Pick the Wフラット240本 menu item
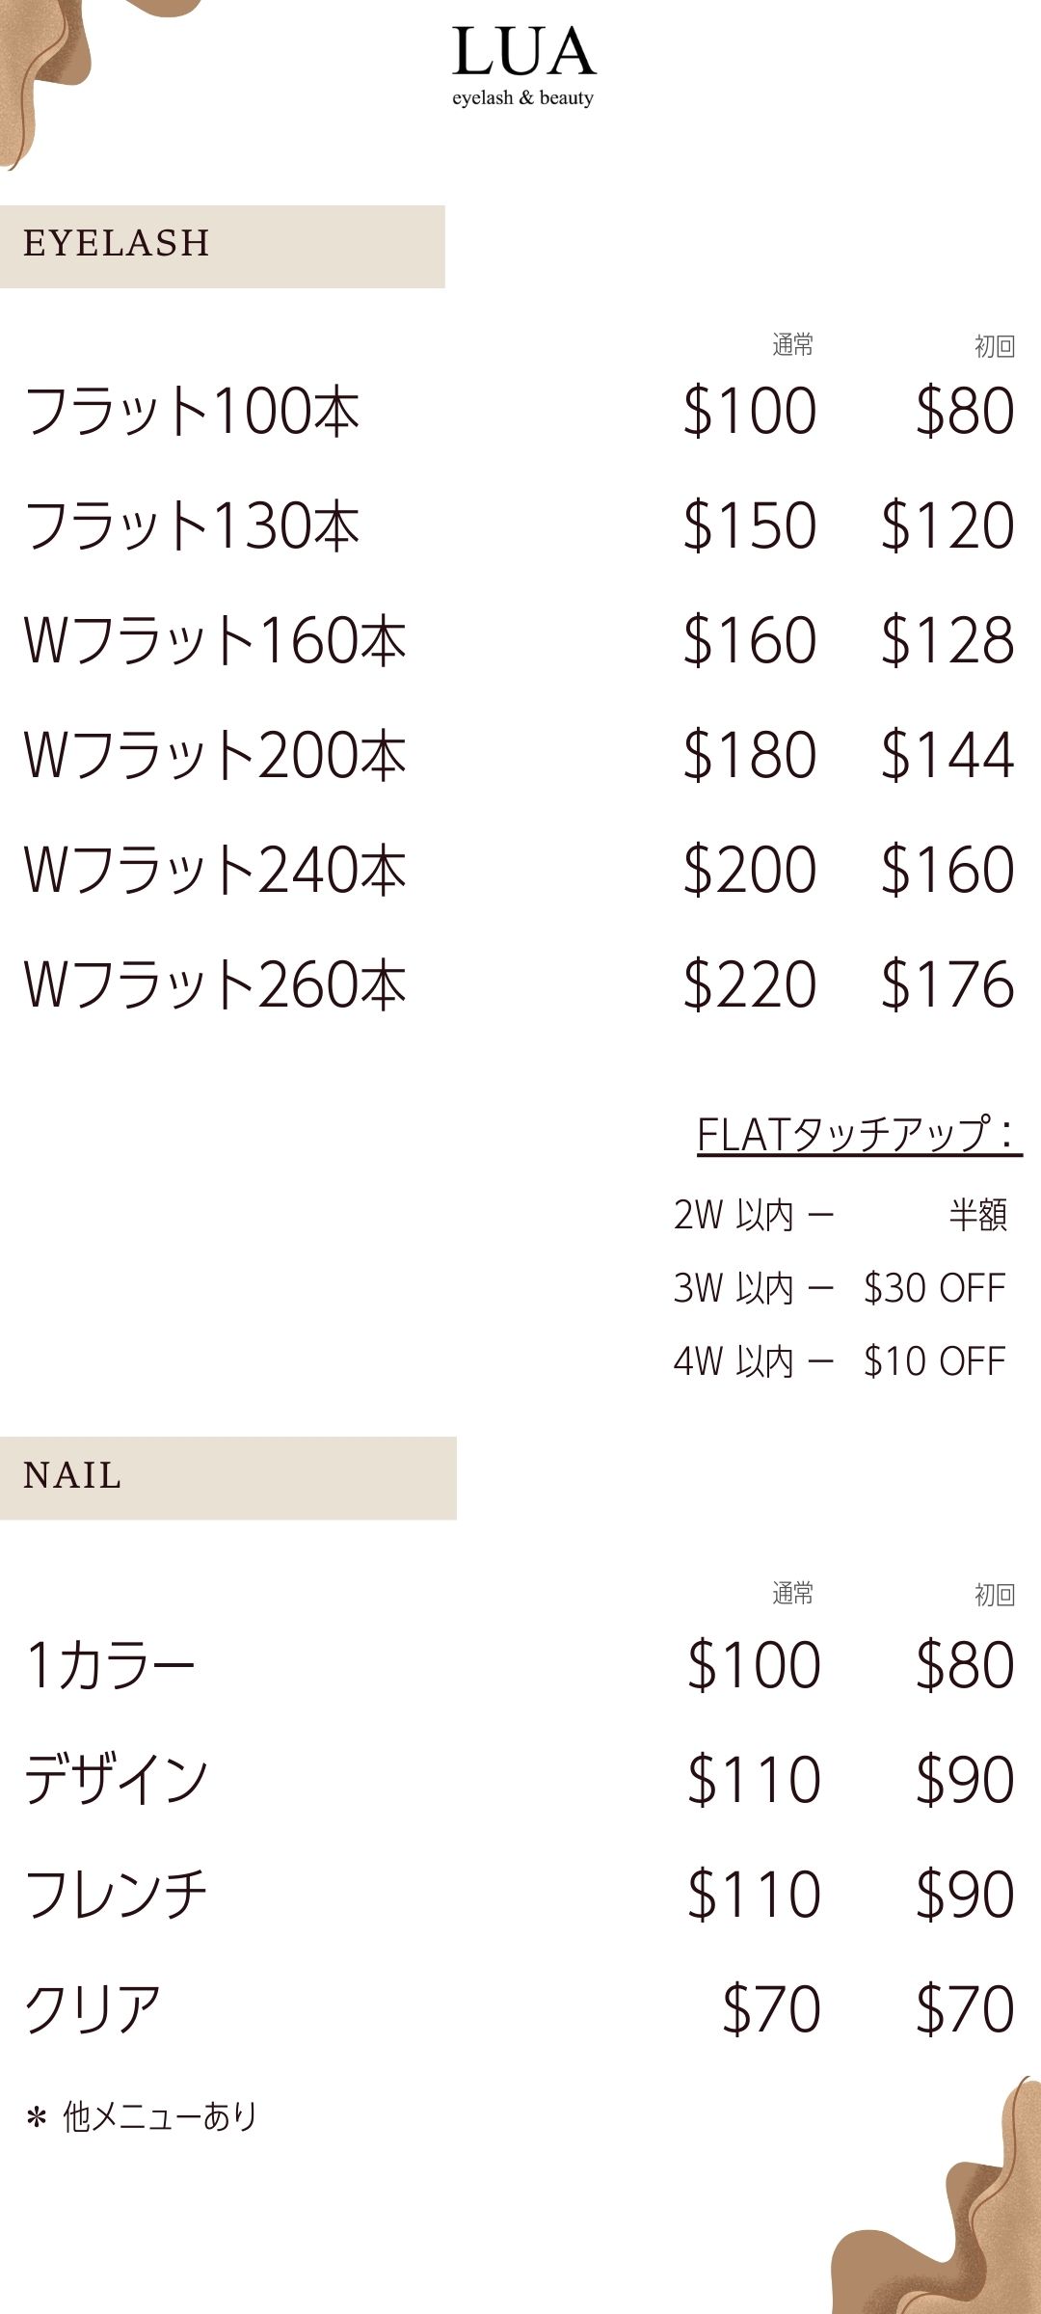Viewport: 1041px width, 2314px height. (x=214, y=870)
